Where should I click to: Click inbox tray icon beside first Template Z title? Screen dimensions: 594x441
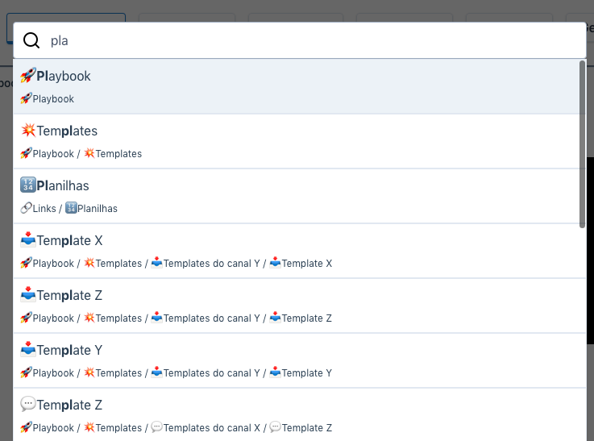coord(28,295)
